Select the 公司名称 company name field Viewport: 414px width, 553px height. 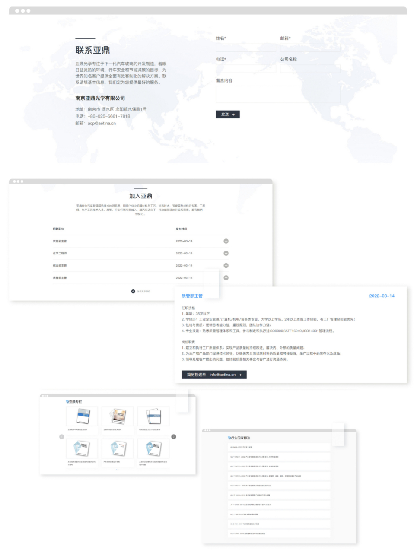(x=310, y=69)
